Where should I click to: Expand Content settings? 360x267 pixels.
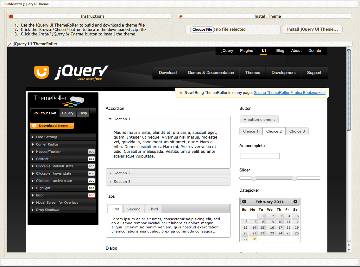(x=63, y=159)
